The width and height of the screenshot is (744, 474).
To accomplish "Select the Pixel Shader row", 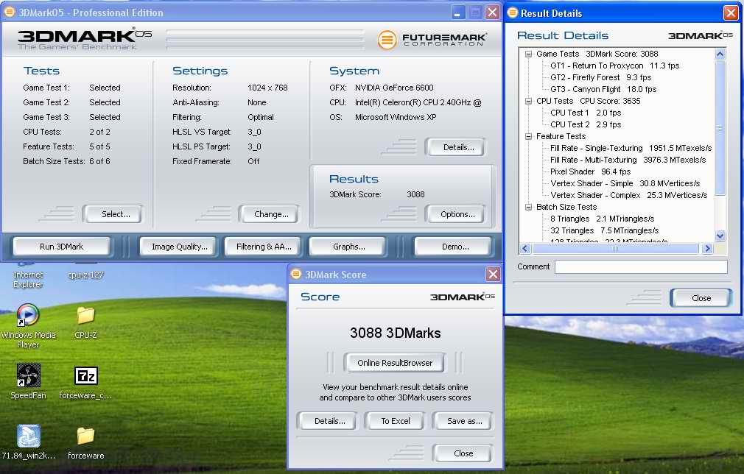I will [x=590, y=171].
